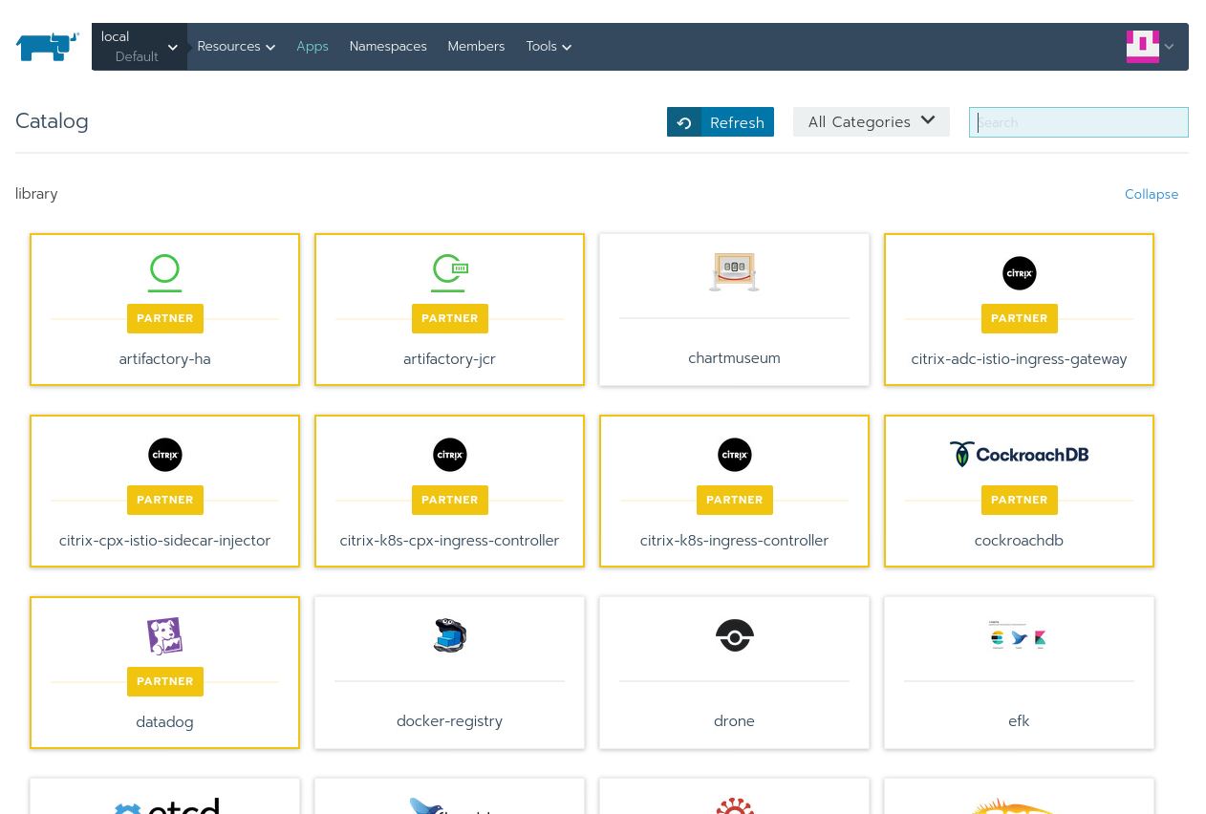Switch to the Members page

(x=476, y=47)
